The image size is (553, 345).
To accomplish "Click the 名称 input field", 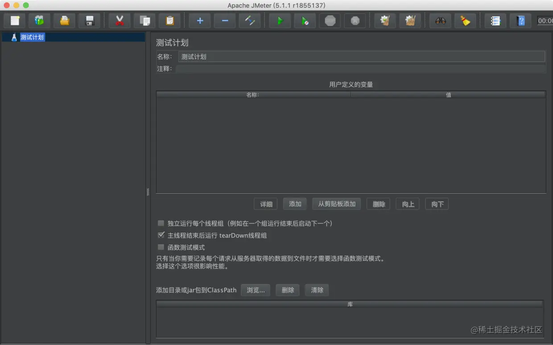I will tap(361, 57).
